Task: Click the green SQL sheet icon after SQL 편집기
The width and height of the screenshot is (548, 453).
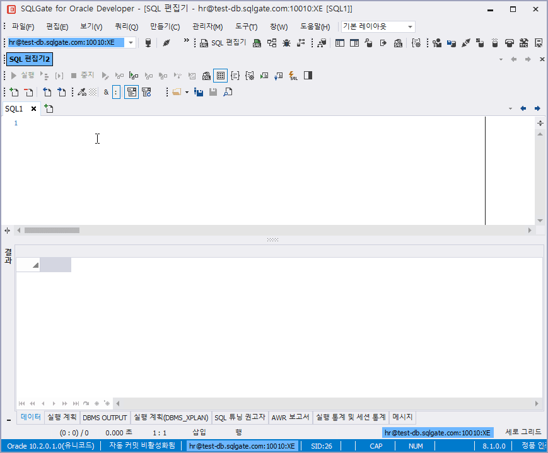Action: click(257, 43)
